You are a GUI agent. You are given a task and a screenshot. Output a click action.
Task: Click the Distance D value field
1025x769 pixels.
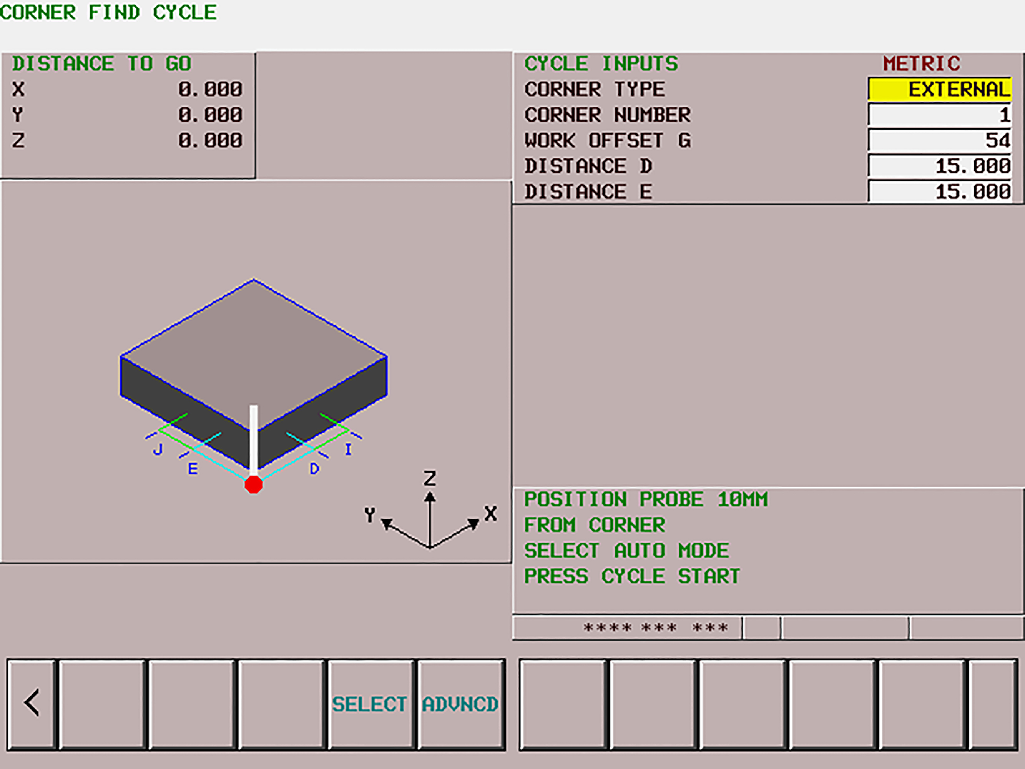pyautogui.click(x=939, y=166)
